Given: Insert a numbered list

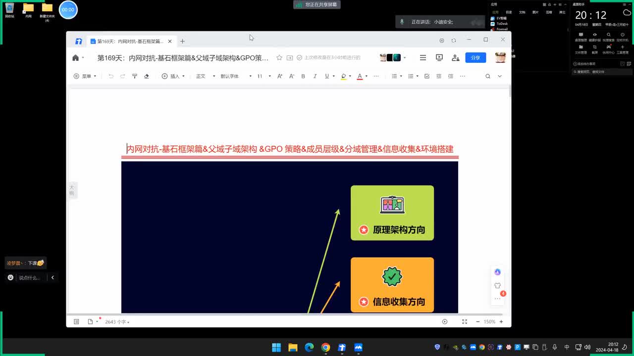Looking at the screenshot, I should click(411, 76).
